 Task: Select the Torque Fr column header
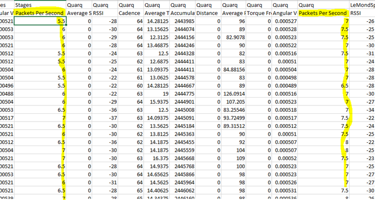[259, 13]
